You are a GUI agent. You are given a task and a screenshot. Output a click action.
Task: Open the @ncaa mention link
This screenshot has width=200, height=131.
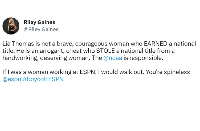tap(113, 58)
